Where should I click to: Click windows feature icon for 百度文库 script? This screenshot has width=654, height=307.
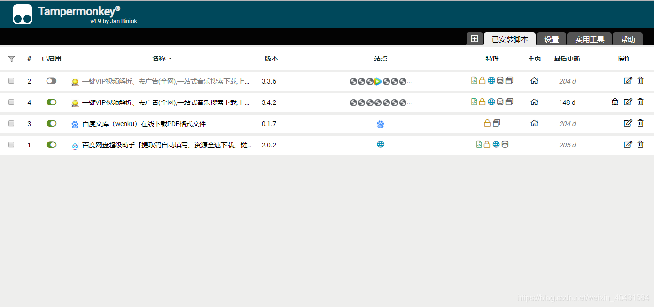click(497, 123)
